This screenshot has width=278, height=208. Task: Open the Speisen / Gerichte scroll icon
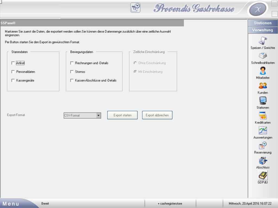[263, 41]
